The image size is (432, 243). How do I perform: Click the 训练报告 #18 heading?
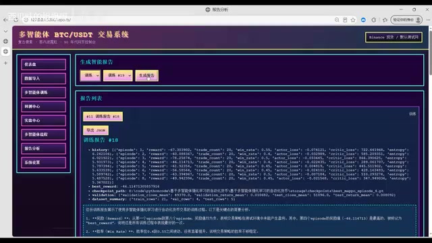pos(101,140)
